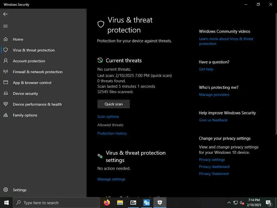Show hidden icons in system tray
277x208 pixels.
229,203
